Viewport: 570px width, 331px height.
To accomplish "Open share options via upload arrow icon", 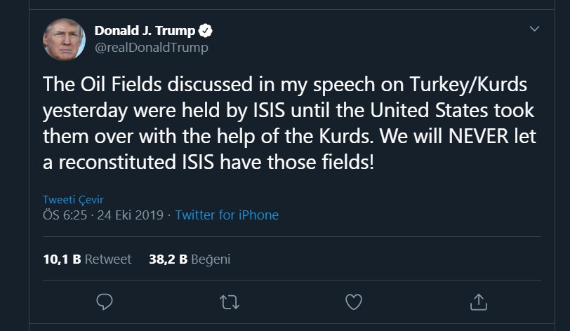I will (x=478, y=302).
